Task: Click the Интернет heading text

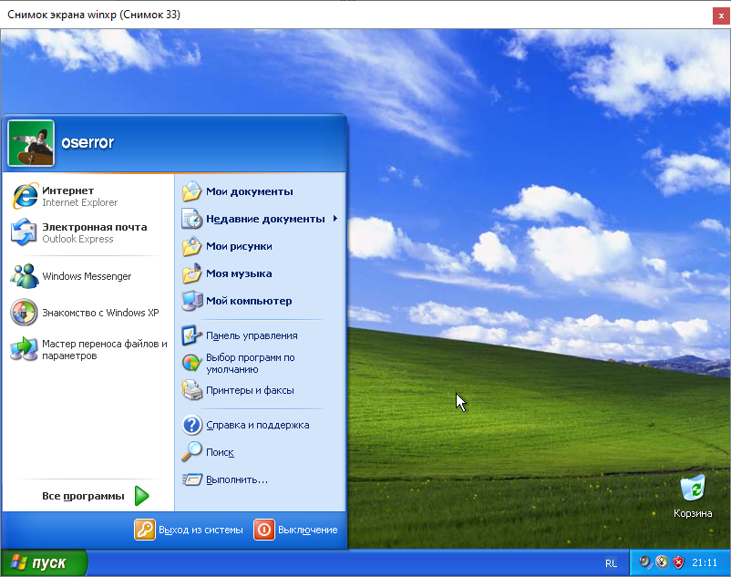Action: (x=68, y=191)
